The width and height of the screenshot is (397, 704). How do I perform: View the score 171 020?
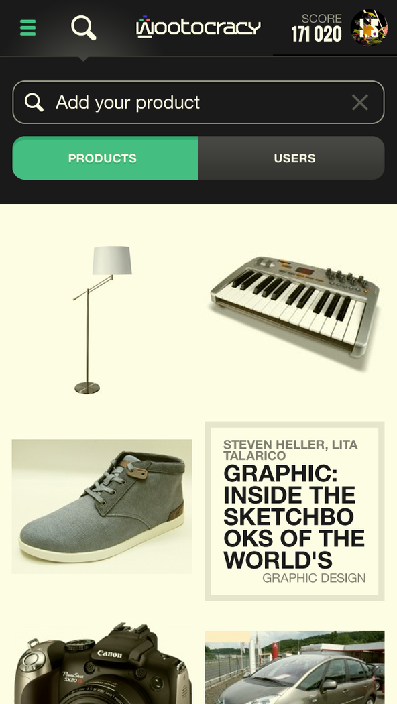point(317,35)
